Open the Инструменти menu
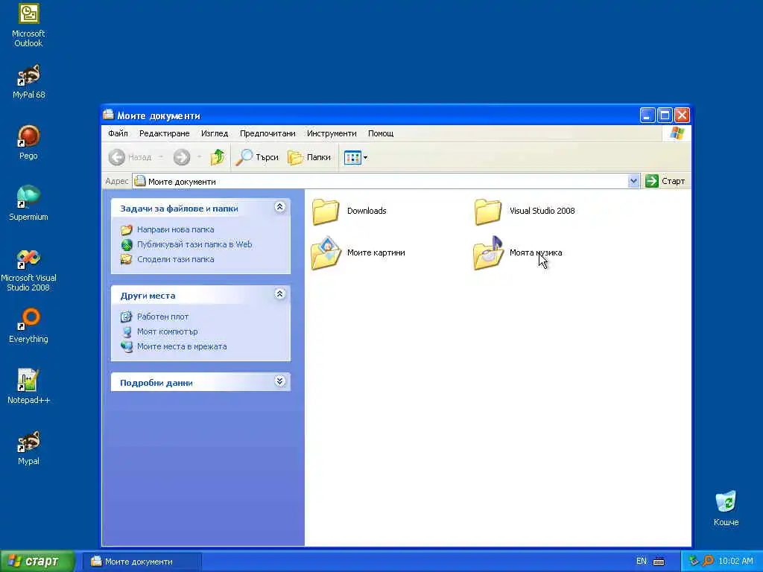763x572 pixels. [332, 133]
